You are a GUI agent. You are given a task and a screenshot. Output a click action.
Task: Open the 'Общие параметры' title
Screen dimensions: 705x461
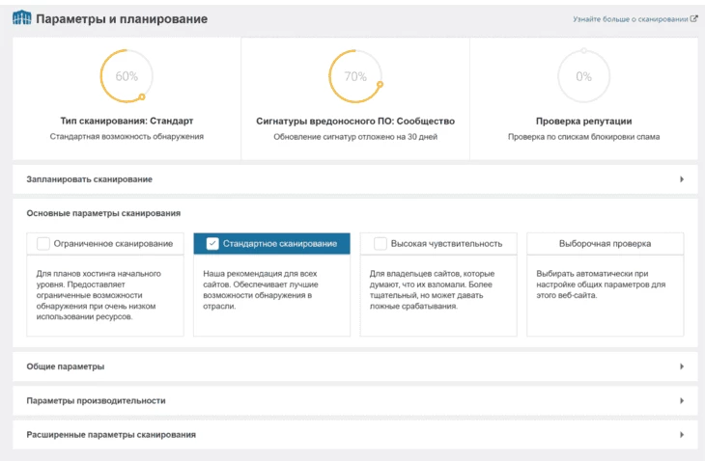pos(66,366)
